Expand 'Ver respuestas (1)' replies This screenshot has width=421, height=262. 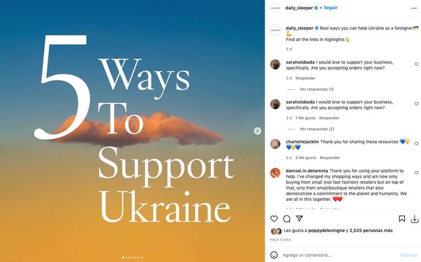[x=317, y=89]
